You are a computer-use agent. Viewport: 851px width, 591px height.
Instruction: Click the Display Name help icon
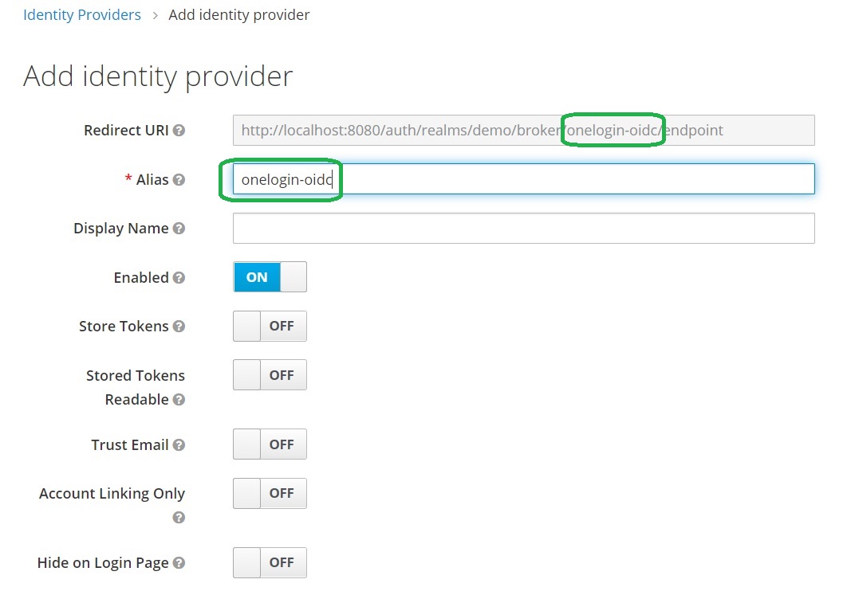click(179, 229)
